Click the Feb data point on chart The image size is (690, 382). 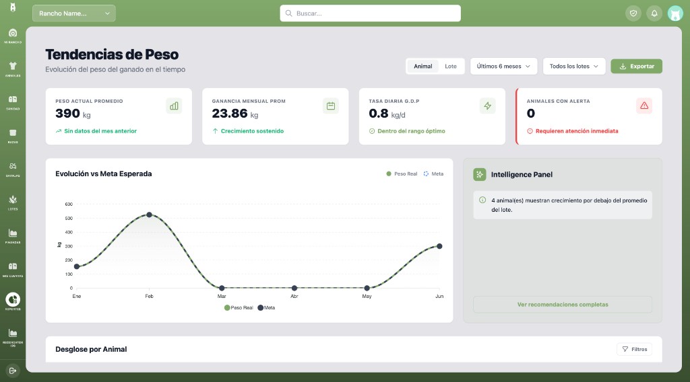click(x=149, y=215)
